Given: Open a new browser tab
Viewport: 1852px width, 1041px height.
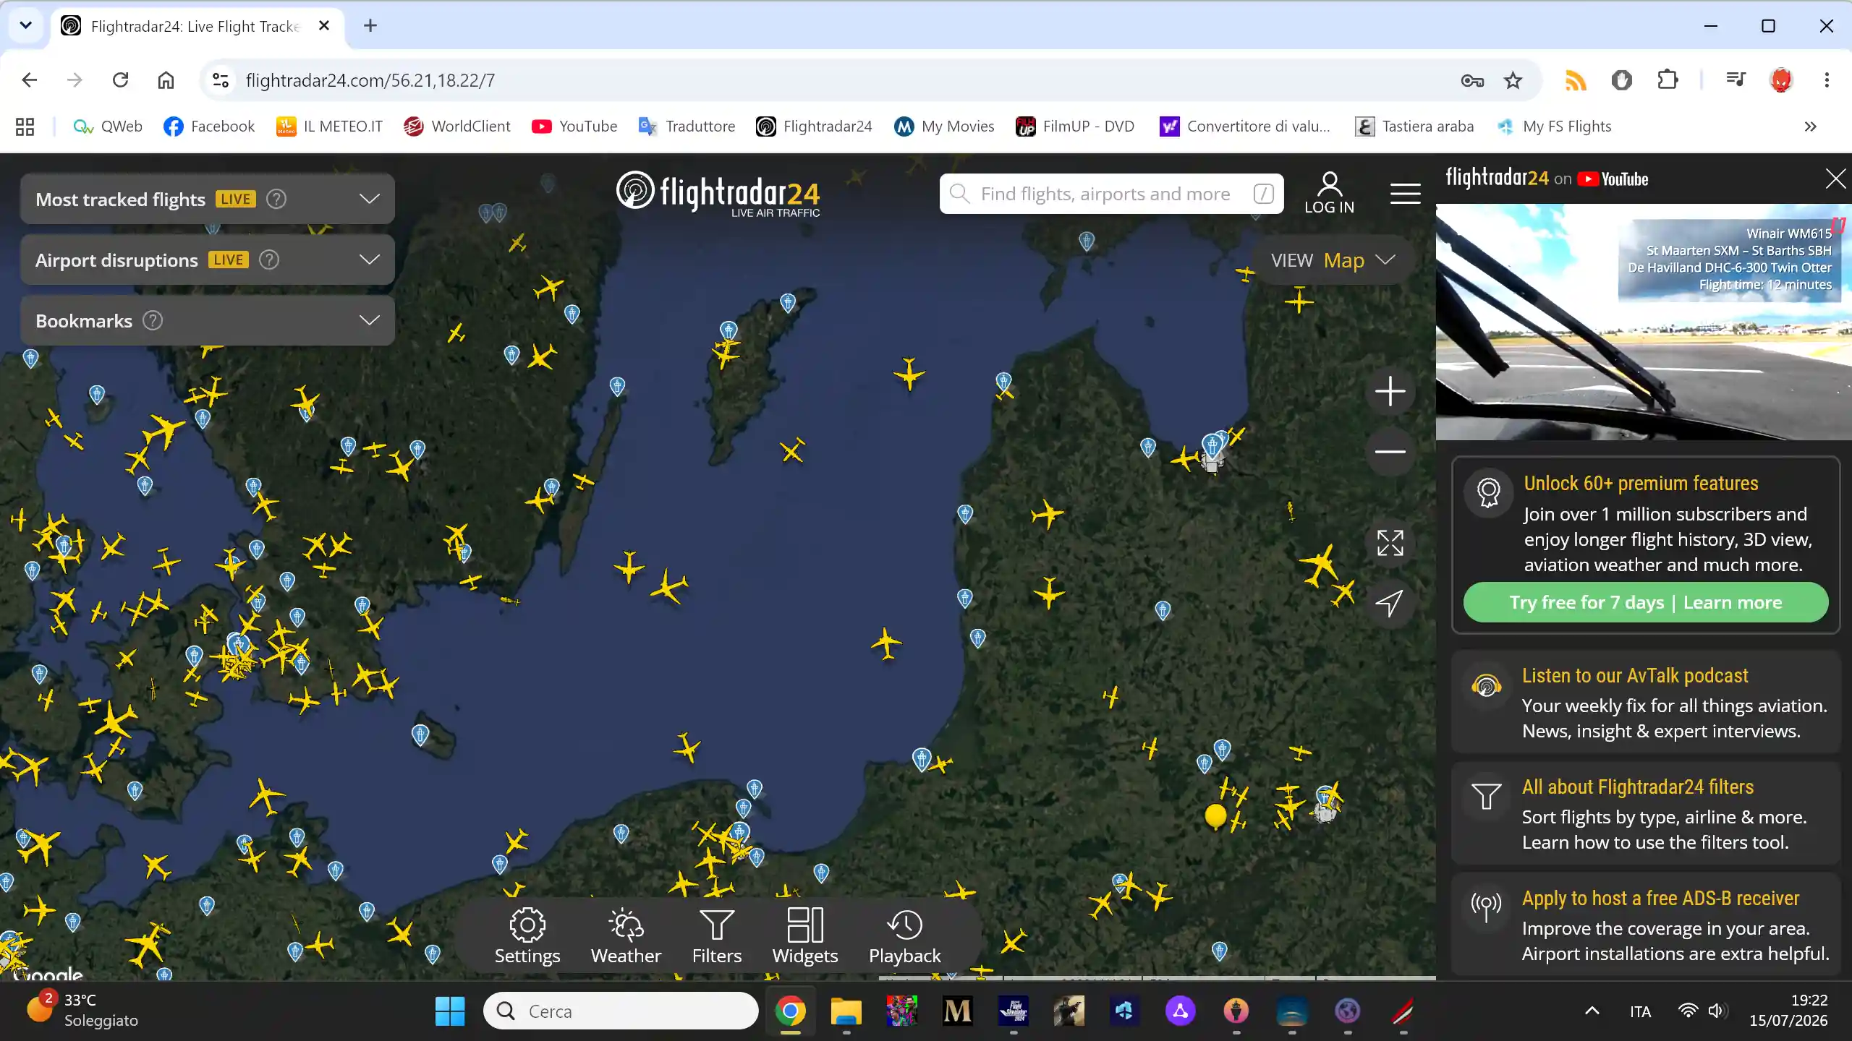Looking at the screenshot, I should pos(370,26).
